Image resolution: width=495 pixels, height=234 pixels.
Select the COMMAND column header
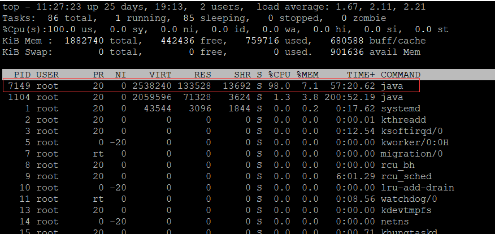click(401, 75)
